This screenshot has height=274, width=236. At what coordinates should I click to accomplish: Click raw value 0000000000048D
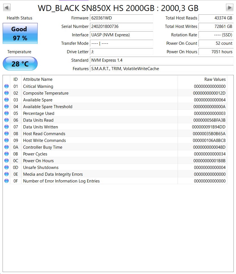(x=209, y=147)
